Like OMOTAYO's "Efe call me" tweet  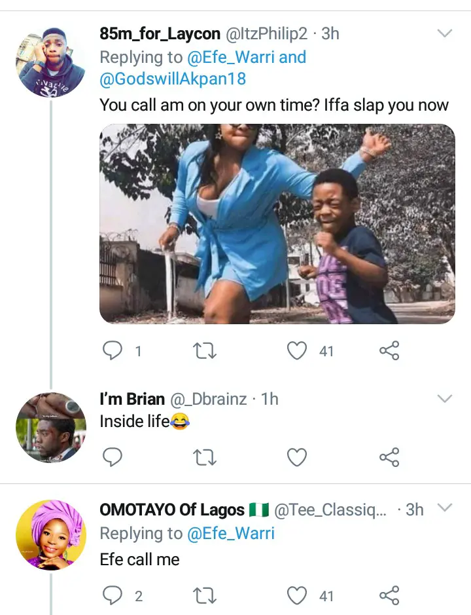pyautogui.click(x=298, y=595)
